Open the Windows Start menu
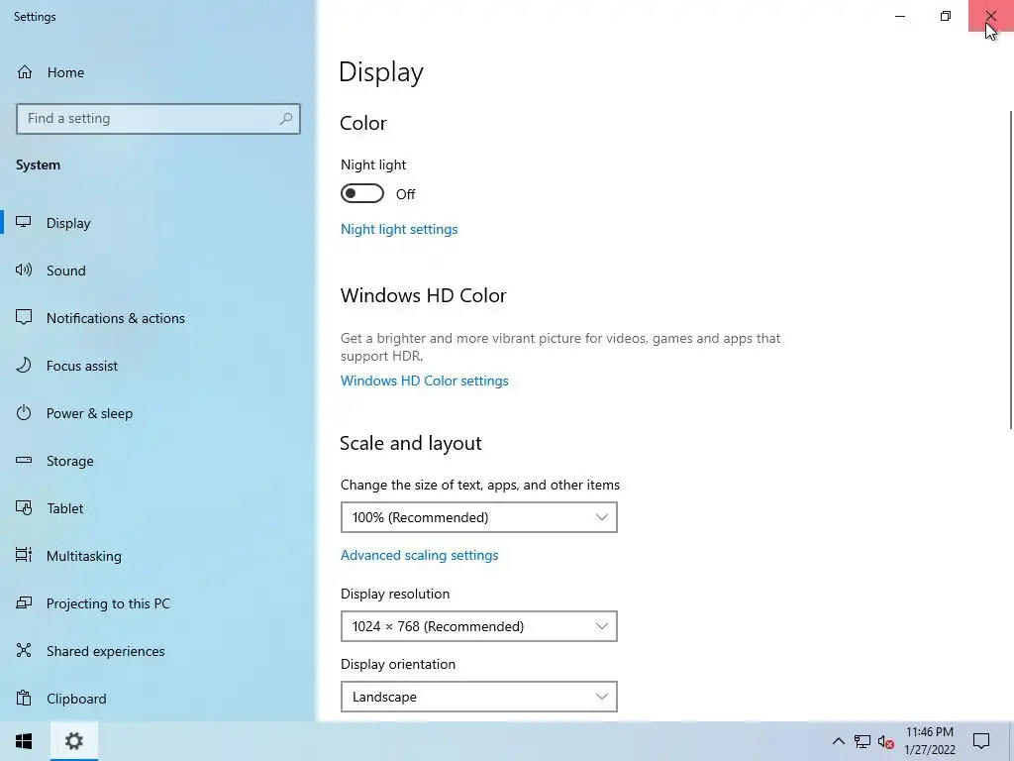1014x761 pixels. tap(25, 741)
